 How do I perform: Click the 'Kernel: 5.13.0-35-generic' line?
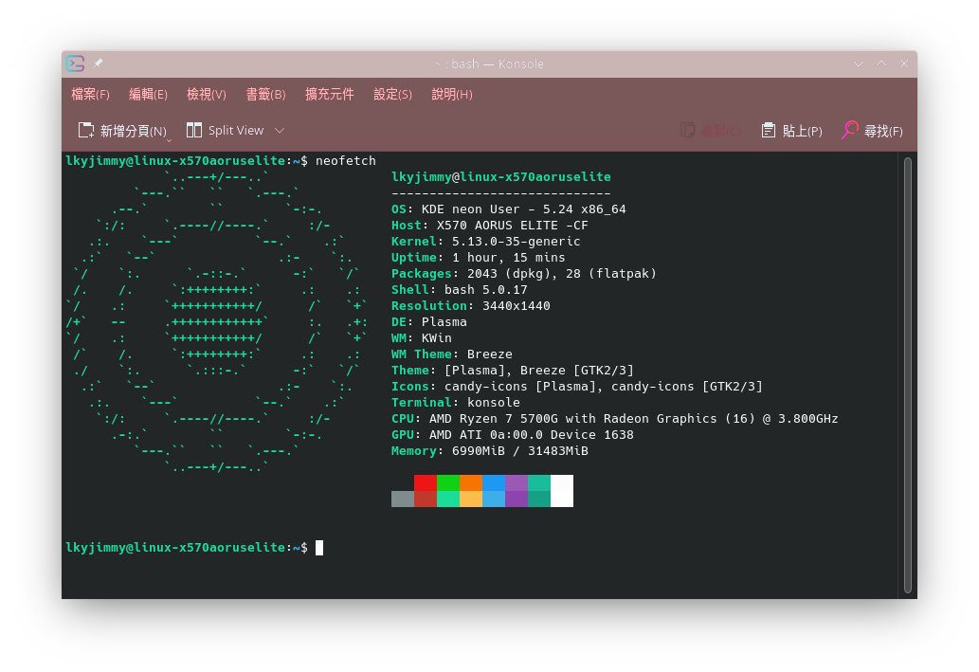coord(486,241)
